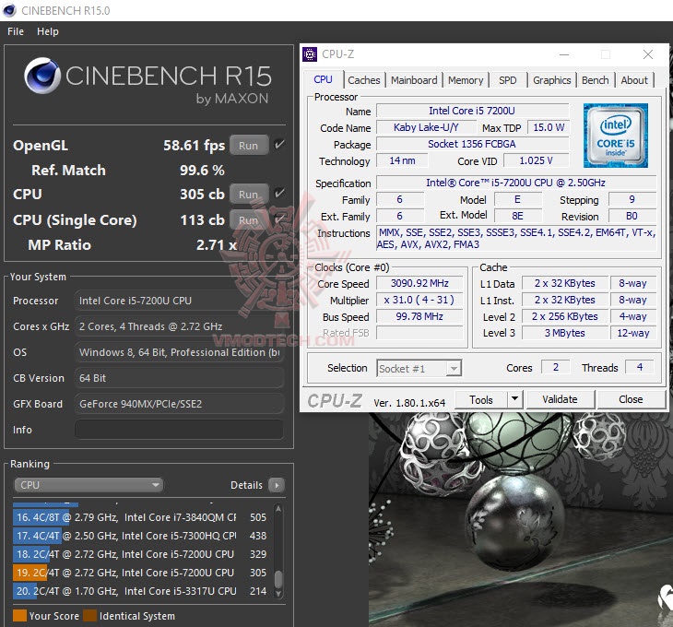Select ranking row 16 Core i7-3840QM

[x=142, y=517]
